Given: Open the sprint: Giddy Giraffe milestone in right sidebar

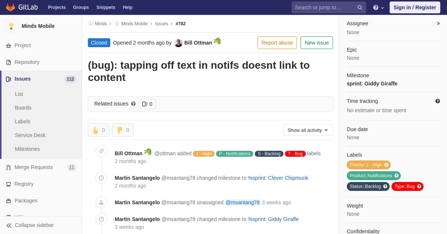Looking at the screenshot, I should click(x=372, y=84).
